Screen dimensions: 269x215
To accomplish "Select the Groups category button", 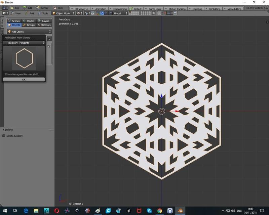I will point(29,25).
